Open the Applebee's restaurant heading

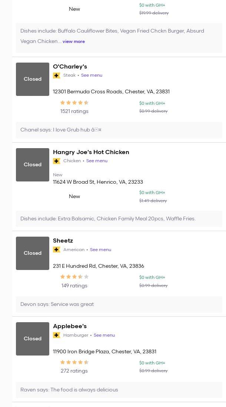70,326
